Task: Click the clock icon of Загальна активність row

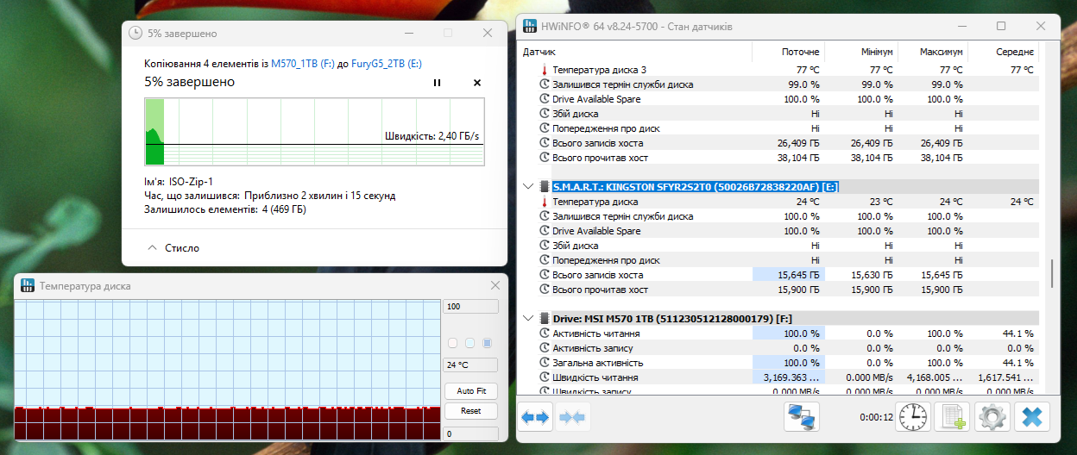Action: tap(544, 363)
